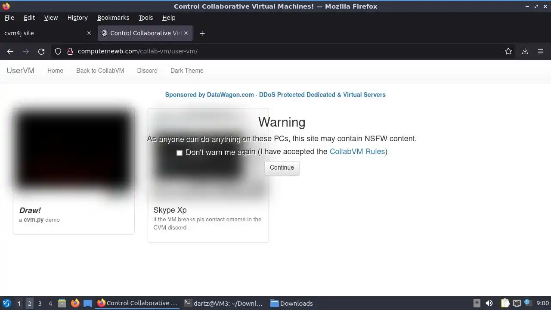The image size is (551, 310).
Task: Open the LXQt start menu icon
Action: pyautogui.click(x=7, y=303)
